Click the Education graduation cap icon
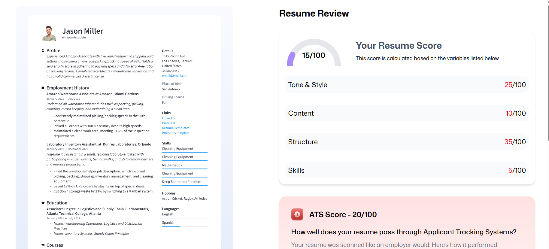The image size is (549, 249). [43, 203]
